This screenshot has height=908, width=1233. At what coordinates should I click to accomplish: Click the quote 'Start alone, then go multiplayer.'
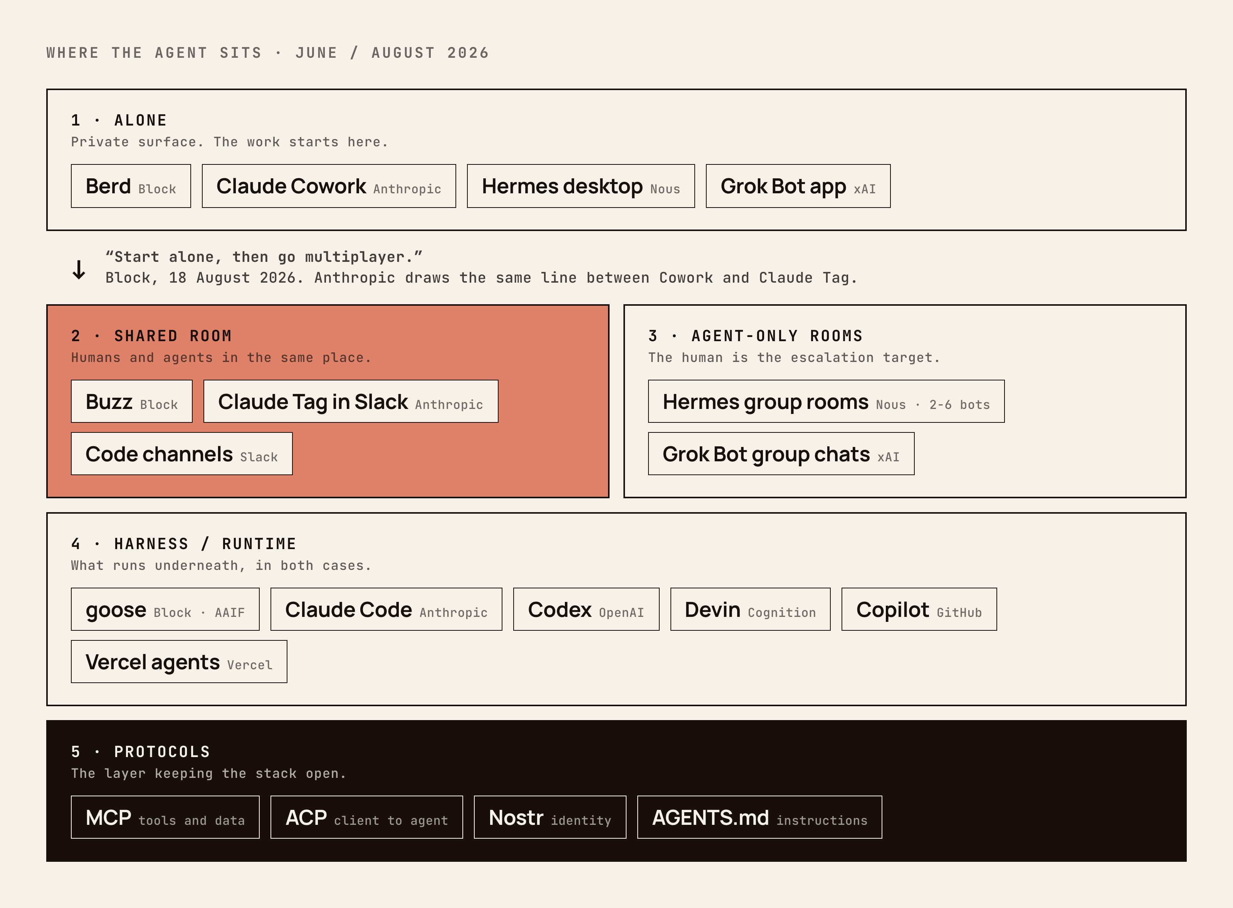264,257
